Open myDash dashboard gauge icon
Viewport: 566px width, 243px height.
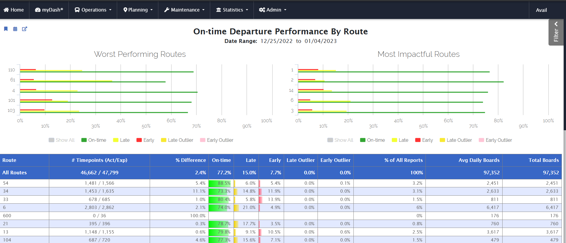(x=38, y=10)
